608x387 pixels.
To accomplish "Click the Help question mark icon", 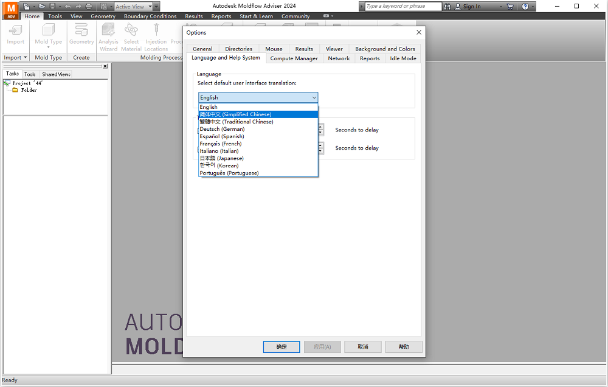I will point(525,6).
